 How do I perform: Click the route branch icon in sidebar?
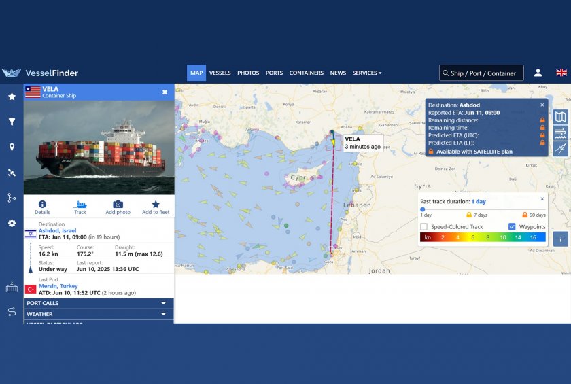(12, 198)
